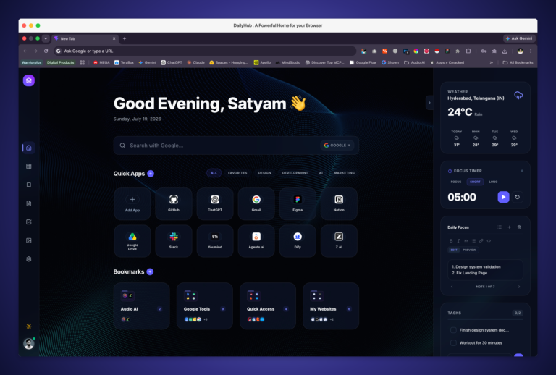This screenshot has height=375, width=556.
Task: Reset the focus timer
Action: click(518, 197)
